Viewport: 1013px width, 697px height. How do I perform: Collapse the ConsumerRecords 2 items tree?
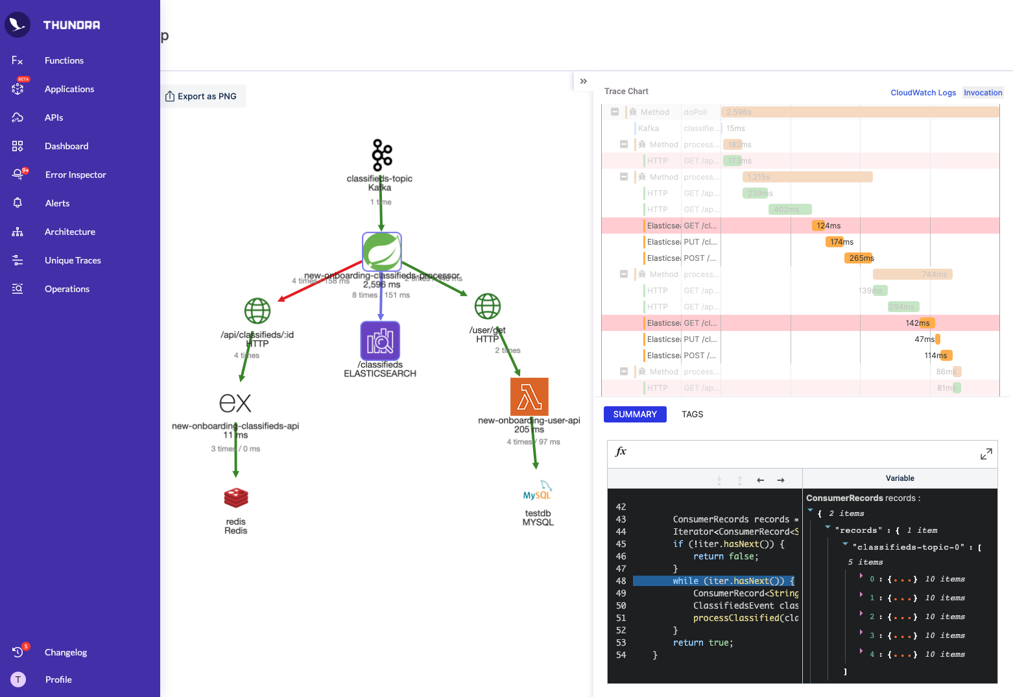click(811, 511)
